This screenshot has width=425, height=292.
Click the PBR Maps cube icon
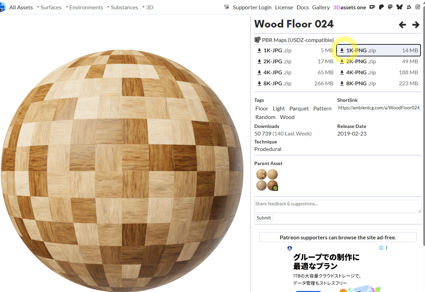click(x=257, y=40)
